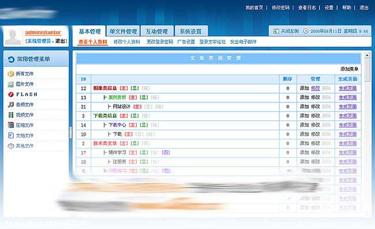Click 添加 in row ID 2
The image size is (375, 229).
coord(304,143)
